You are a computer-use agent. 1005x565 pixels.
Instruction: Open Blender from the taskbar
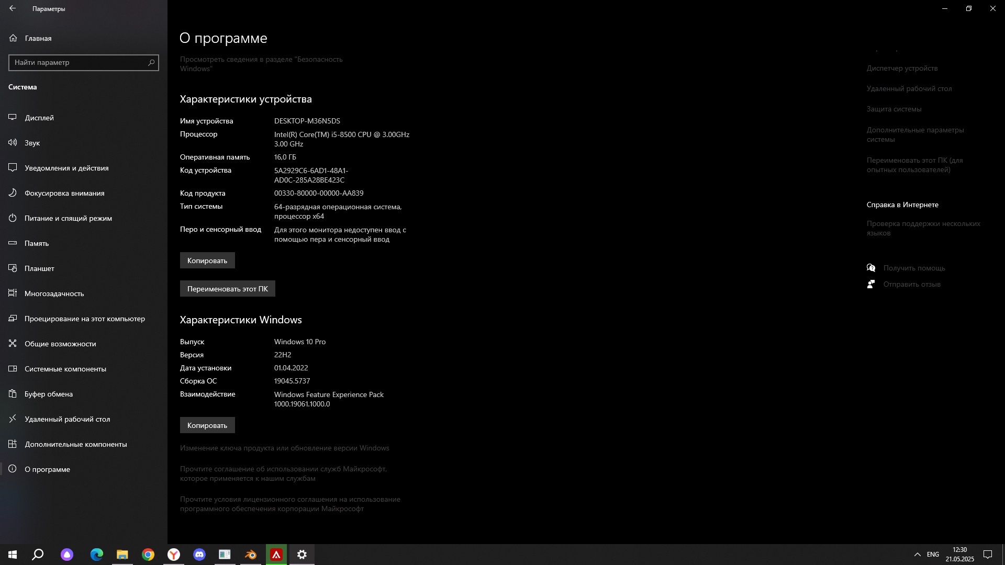click(x=251, y=555)
